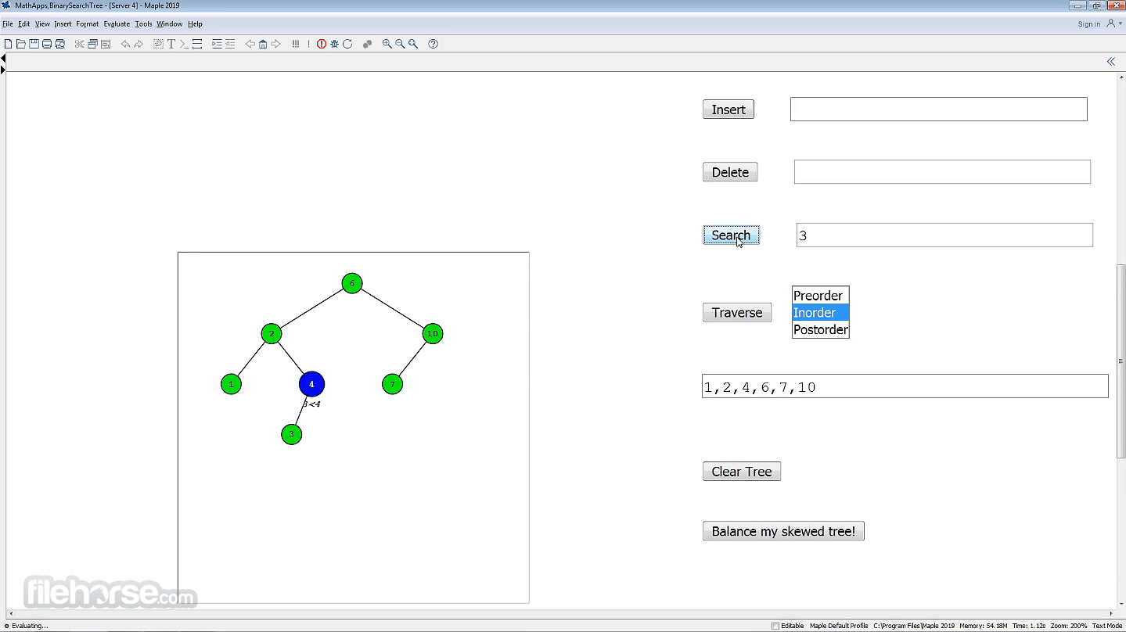Paste clipboard contents from the toolbar
This screenshot has width=1126, height=632.
click(106, 44)
